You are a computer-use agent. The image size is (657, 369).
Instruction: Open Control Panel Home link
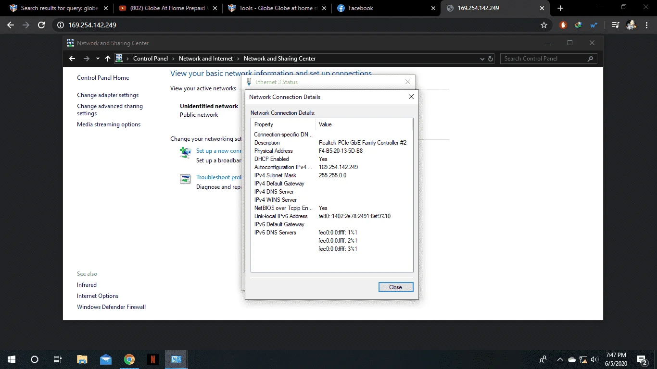(x=103, y=78)
